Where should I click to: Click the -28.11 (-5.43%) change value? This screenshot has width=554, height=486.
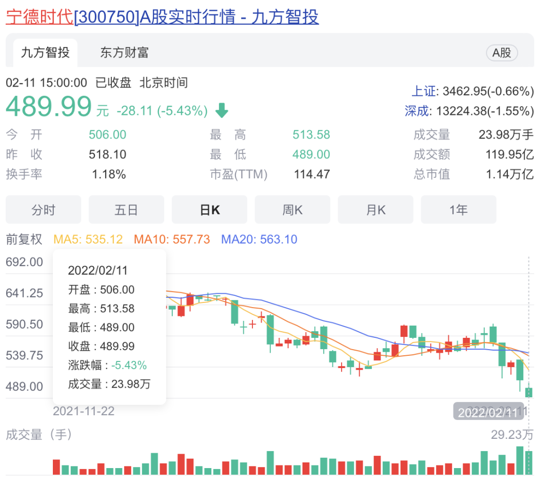pos(162,111)
